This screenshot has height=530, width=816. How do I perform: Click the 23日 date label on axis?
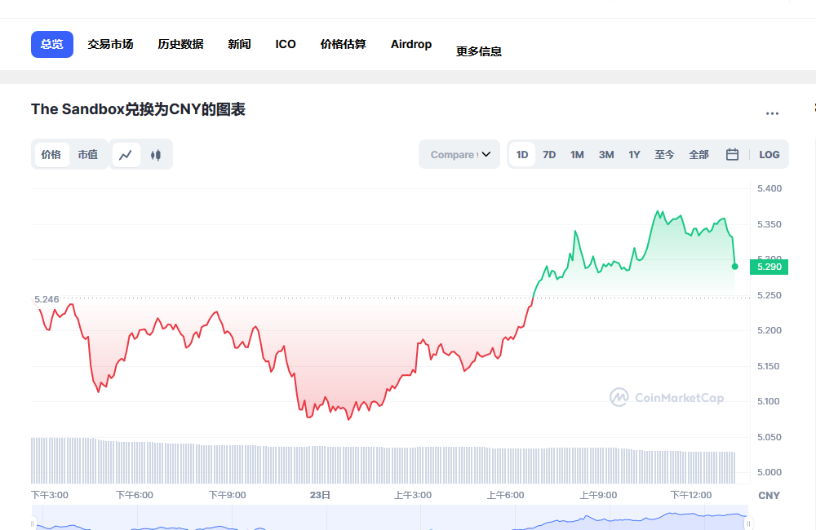pyautogui.click(x=320, y=495)
